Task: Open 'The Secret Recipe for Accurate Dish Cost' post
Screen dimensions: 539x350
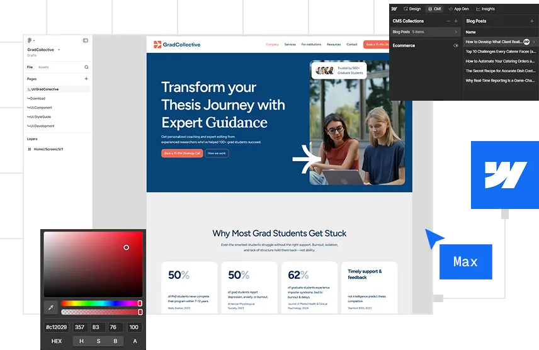Action: point(501,71)
